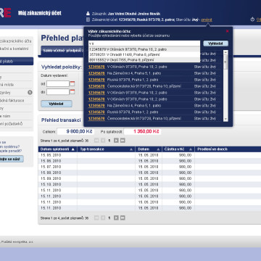This screenshot has width=261, height=261.
Task: Go to previous page in pager above table
Action: (103, 141)
